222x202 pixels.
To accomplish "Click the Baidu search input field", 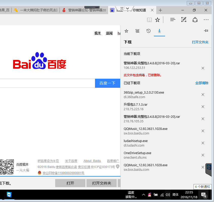I will pos(50,83).
